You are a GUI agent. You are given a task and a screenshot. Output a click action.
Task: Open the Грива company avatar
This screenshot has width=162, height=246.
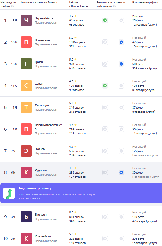point(26,64)
